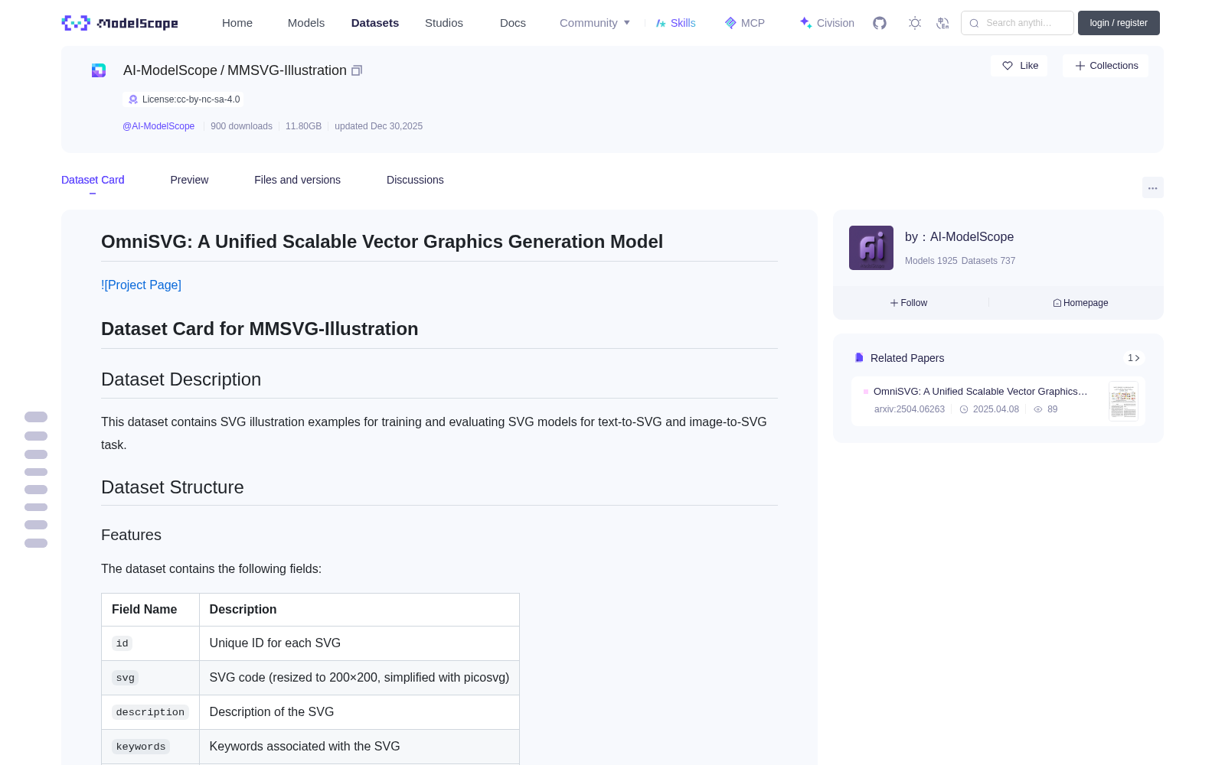Open the Studios navigation item
The width and height of the screenshot is (1225, 765).
pos(444,23)
